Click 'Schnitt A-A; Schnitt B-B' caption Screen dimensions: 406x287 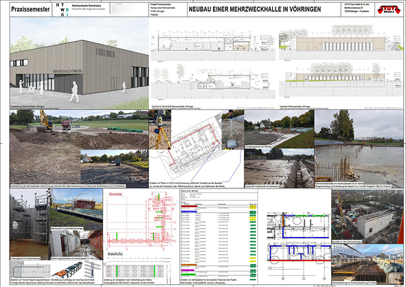tap(172, 107)
